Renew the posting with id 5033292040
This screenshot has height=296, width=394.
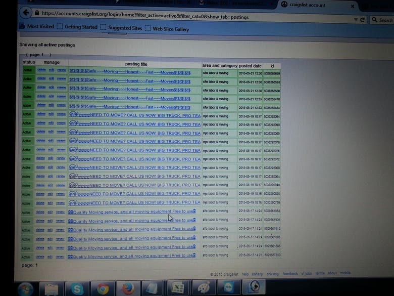(61, 185)
